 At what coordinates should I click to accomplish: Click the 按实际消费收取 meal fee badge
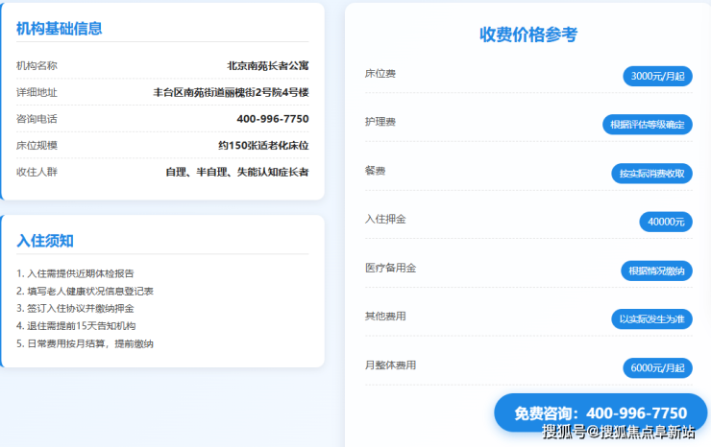tap(651, 174)
